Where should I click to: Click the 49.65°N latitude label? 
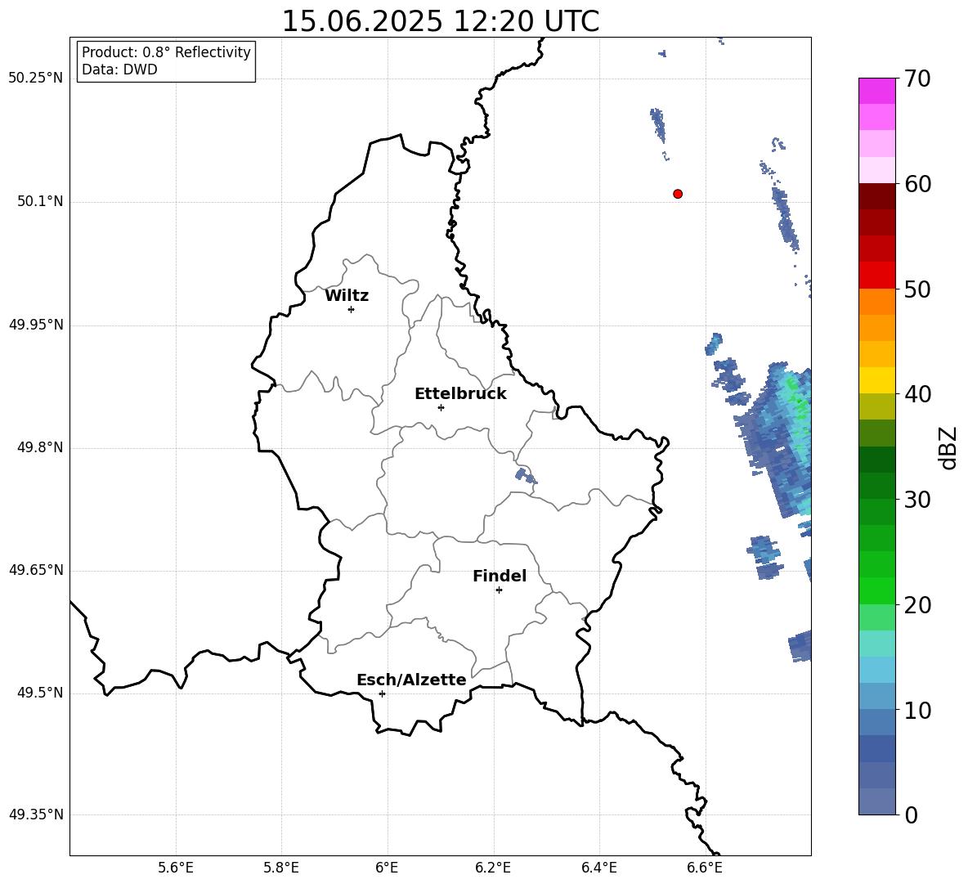point(35,570)
